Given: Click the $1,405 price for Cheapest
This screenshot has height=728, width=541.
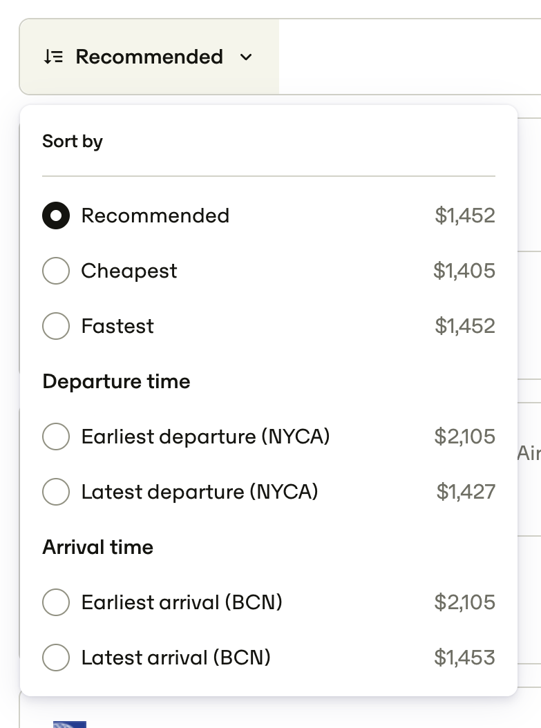Looking at the screenshot, I should click(x=464, y=271).
